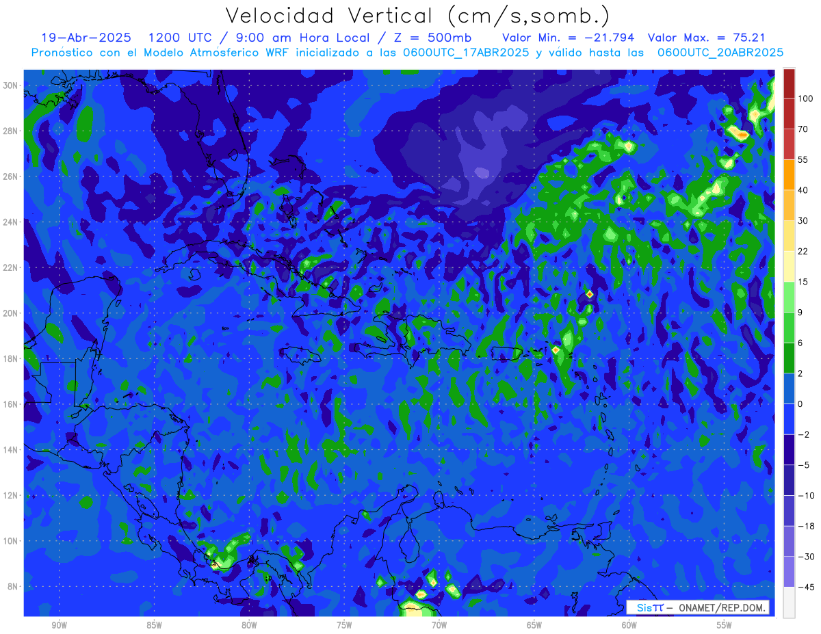Click the 'Valor Max. = 75.21' text
The width and height of the screenshot is (821, 634).
coord(706,38)
